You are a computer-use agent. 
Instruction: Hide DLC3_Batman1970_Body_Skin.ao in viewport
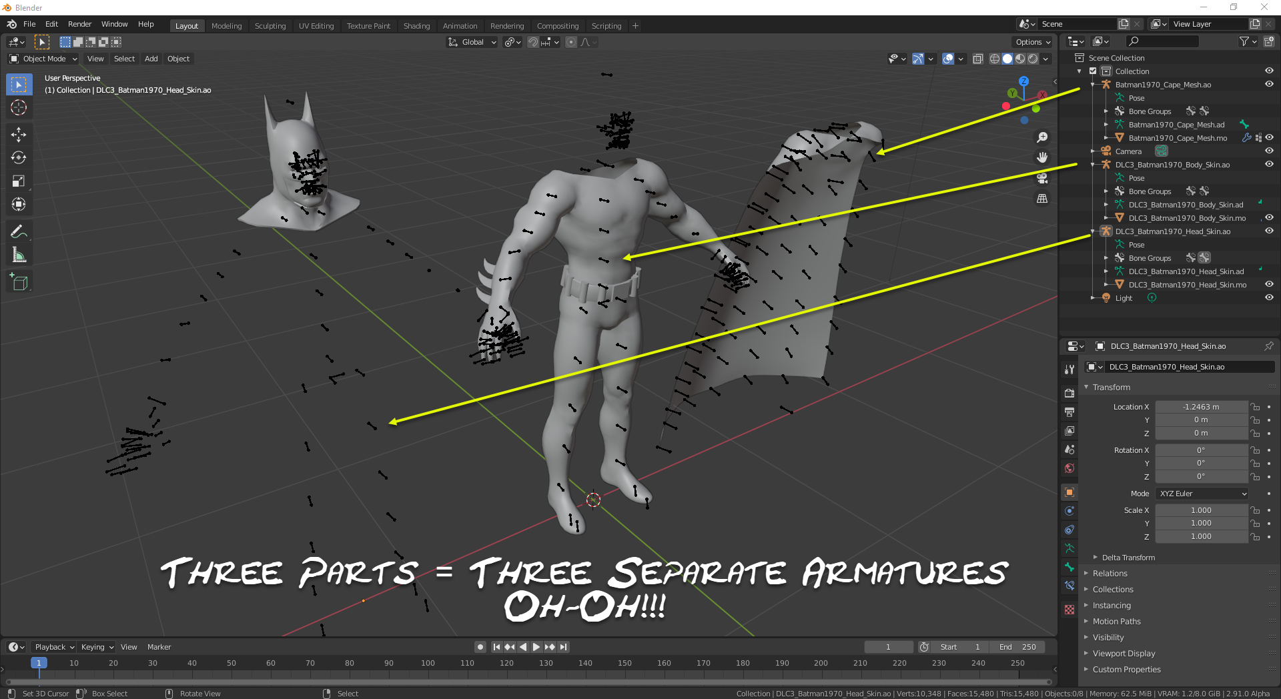[x=1269, y=164]
